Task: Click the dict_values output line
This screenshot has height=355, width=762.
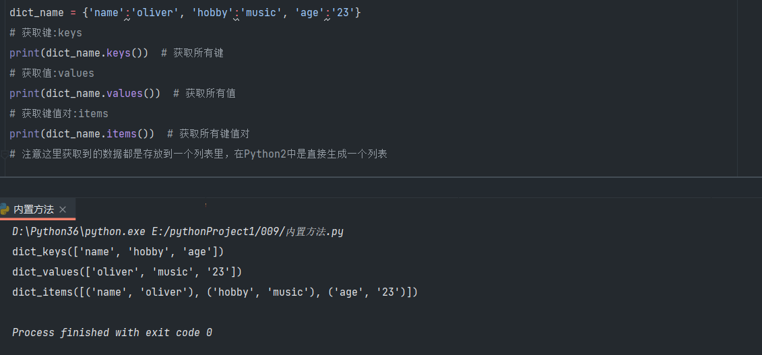Action: tap(127, 272)
